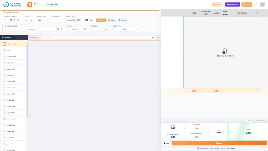Select the واحد أصلي group
Screen dimensions: 268x151
click(13, 69)
